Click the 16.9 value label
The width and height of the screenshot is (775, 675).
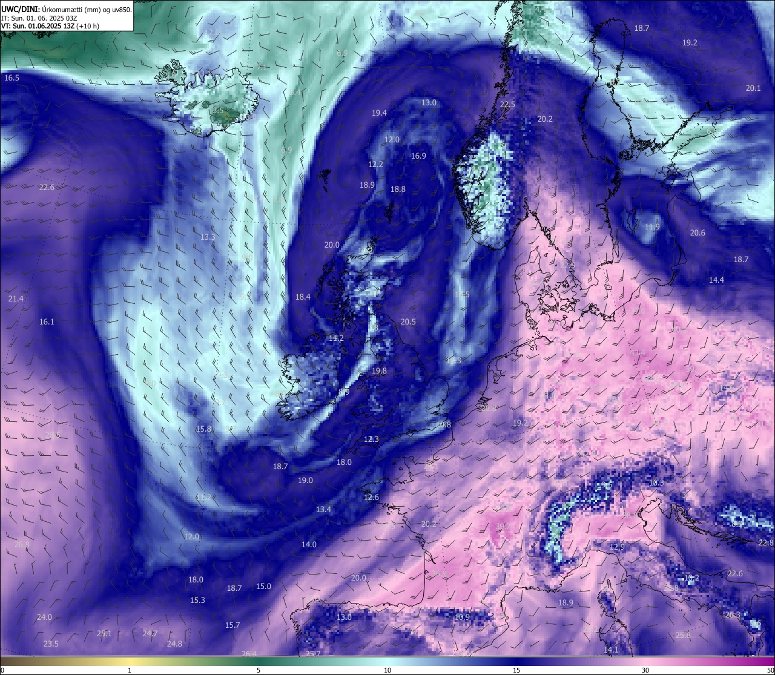pos(419,156)
